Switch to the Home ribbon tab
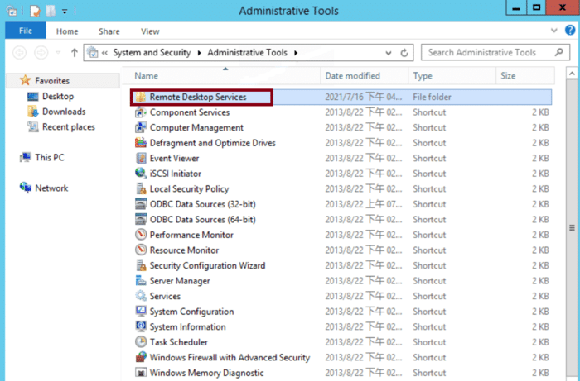The width and height of the screenshot is (580, 381). 67,31
